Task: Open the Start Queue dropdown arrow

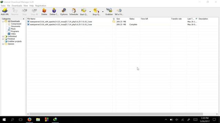Action: click(90, 12)
